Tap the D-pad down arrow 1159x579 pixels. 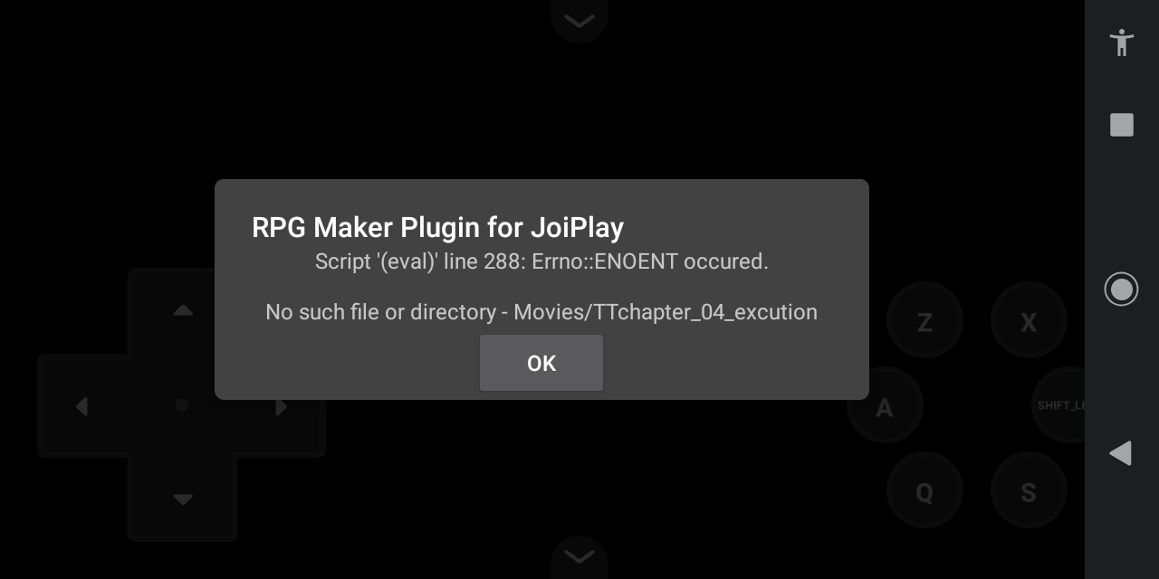click(183, 499)
